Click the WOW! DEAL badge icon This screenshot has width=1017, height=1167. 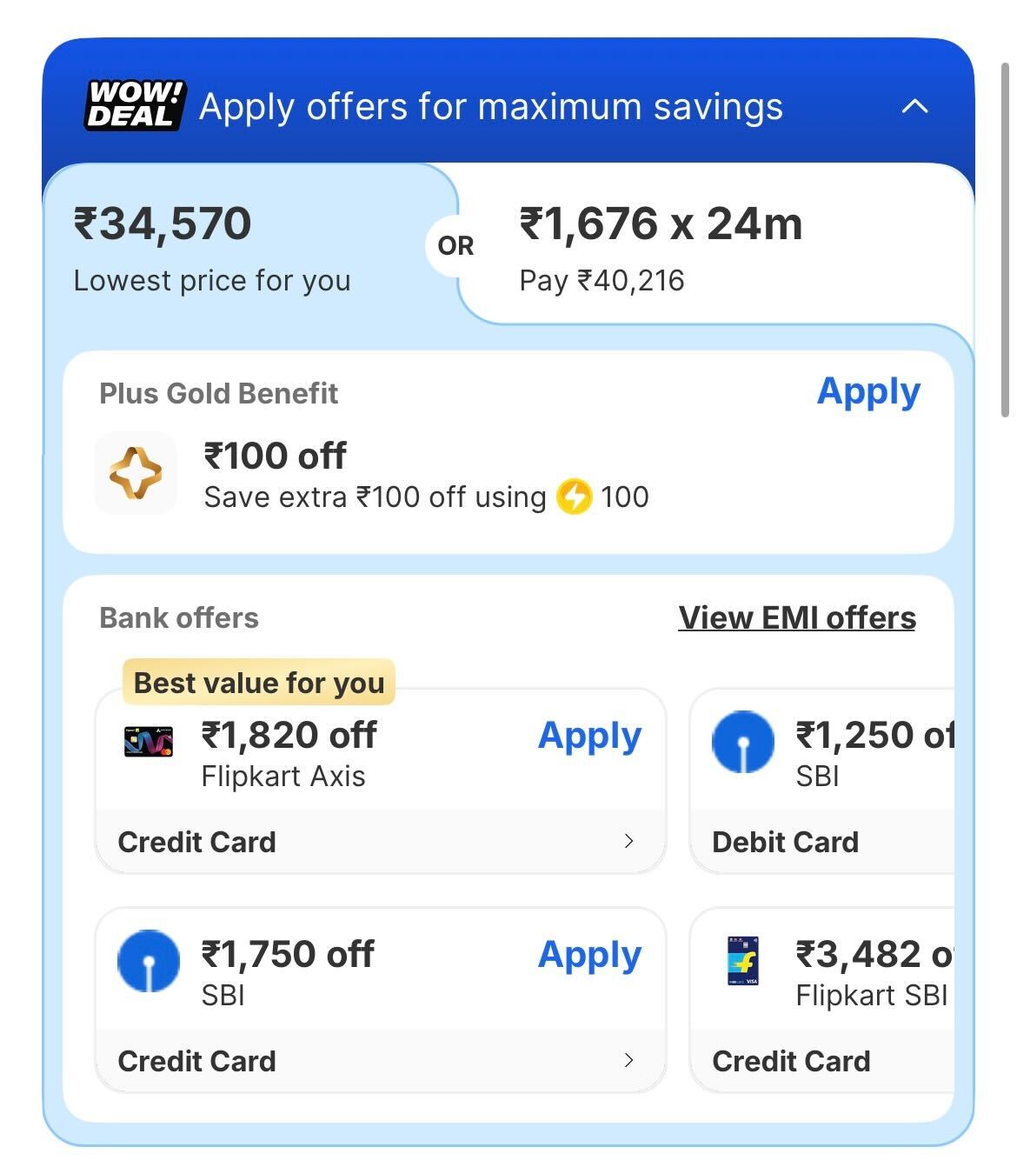pyautogui.click(x=136, y=106)
